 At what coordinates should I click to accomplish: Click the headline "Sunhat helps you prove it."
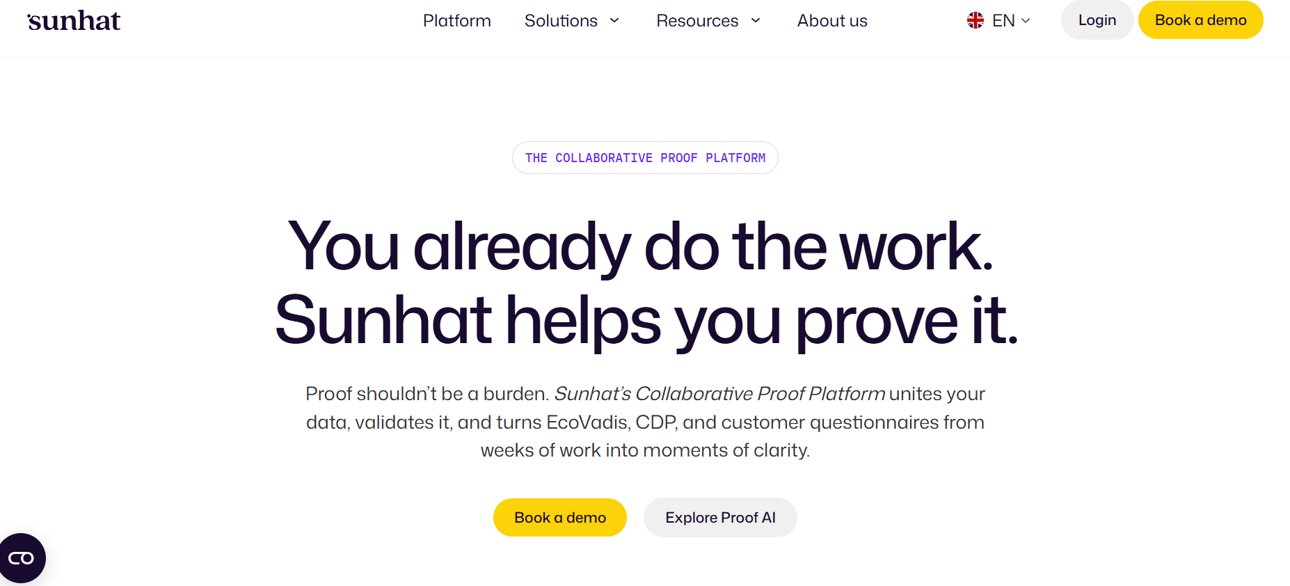[x=646, y=320]
